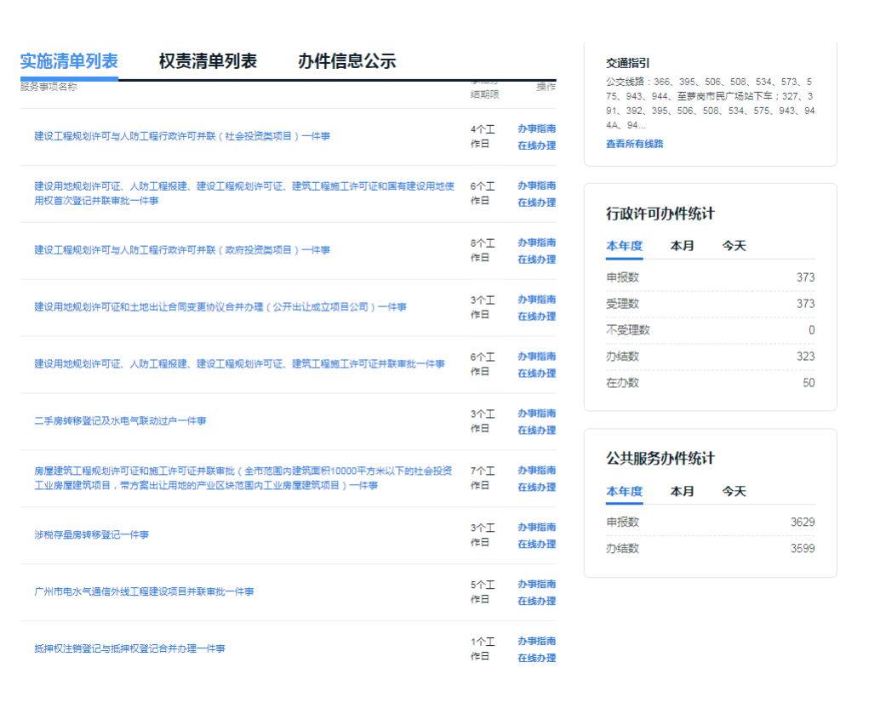Open the 二手房转移登记及水电气联动过户一件事 item
886x708 pixels.
120,421
